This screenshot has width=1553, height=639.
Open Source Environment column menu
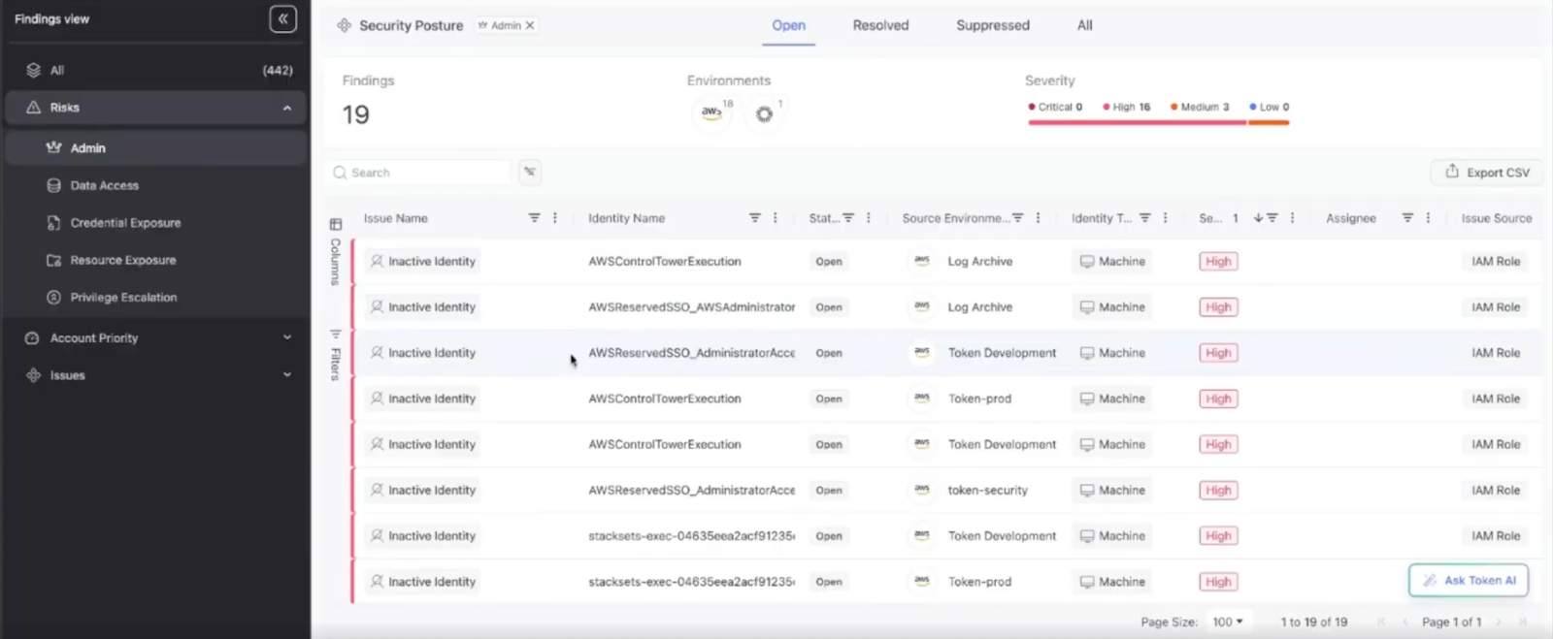point(1039,218)
